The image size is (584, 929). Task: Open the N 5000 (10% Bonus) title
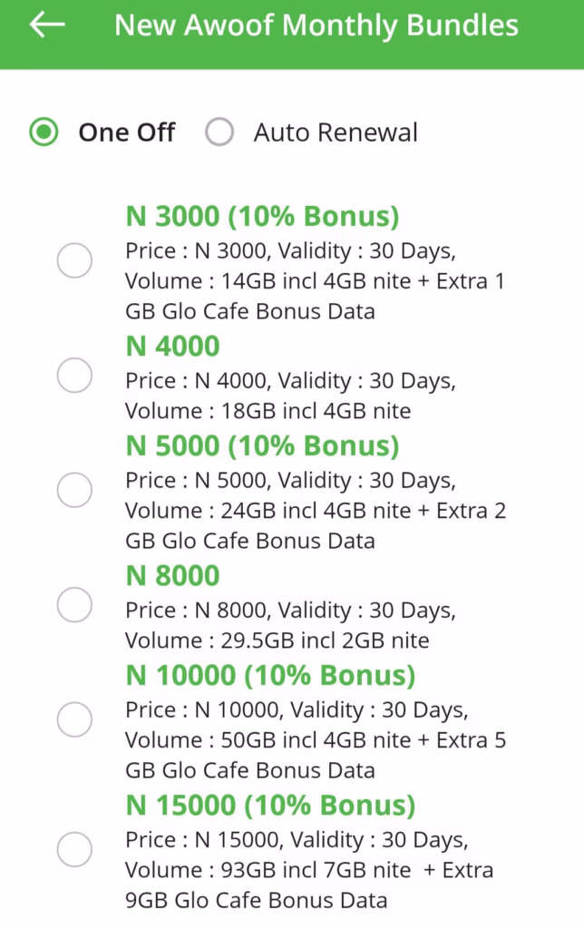[262, 445]
